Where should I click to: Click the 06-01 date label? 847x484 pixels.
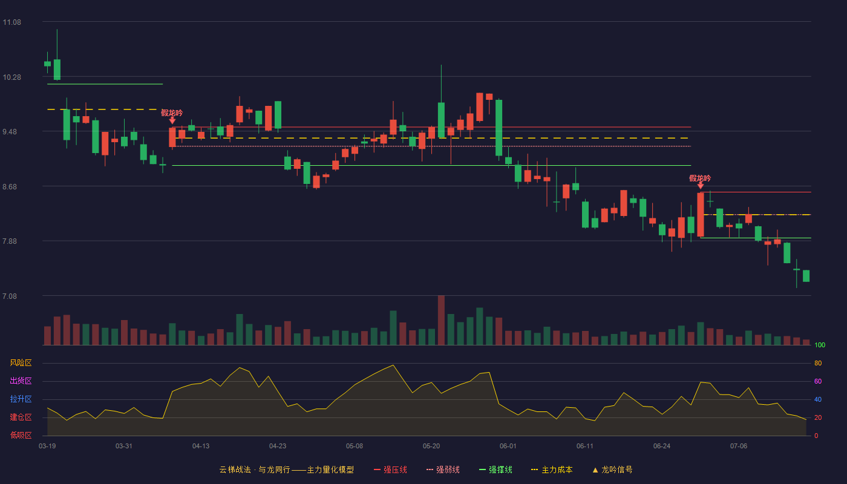point(508,446)
